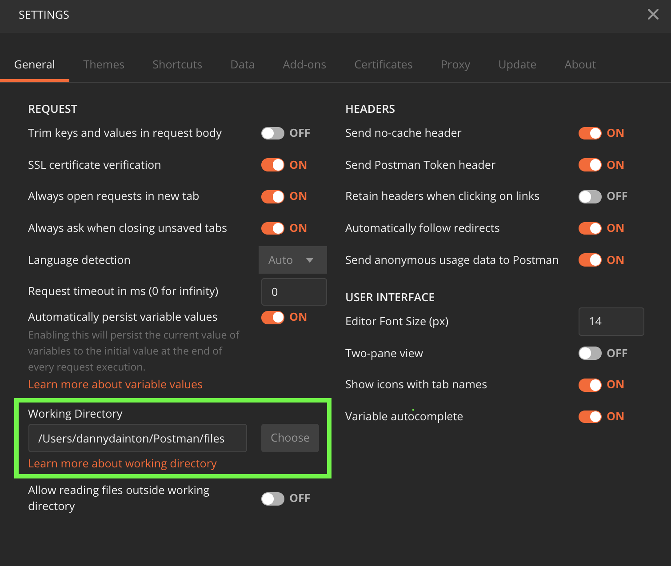Viewport: 671px width, 566px height.
Task: Open Learn more about working directory link
Action: pos(123,463)
